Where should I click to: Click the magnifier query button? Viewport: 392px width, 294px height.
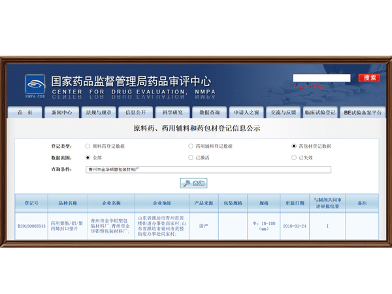pyautogui.click(x=193, y=183)
